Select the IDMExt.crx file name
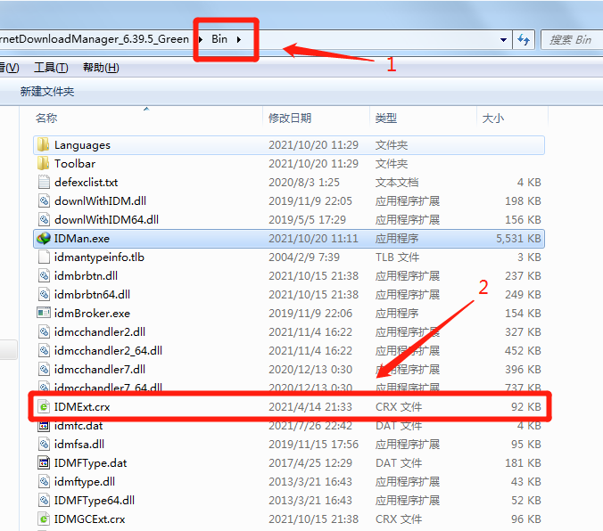The height and width of the screenshot is (531, 603). point(82,407)
